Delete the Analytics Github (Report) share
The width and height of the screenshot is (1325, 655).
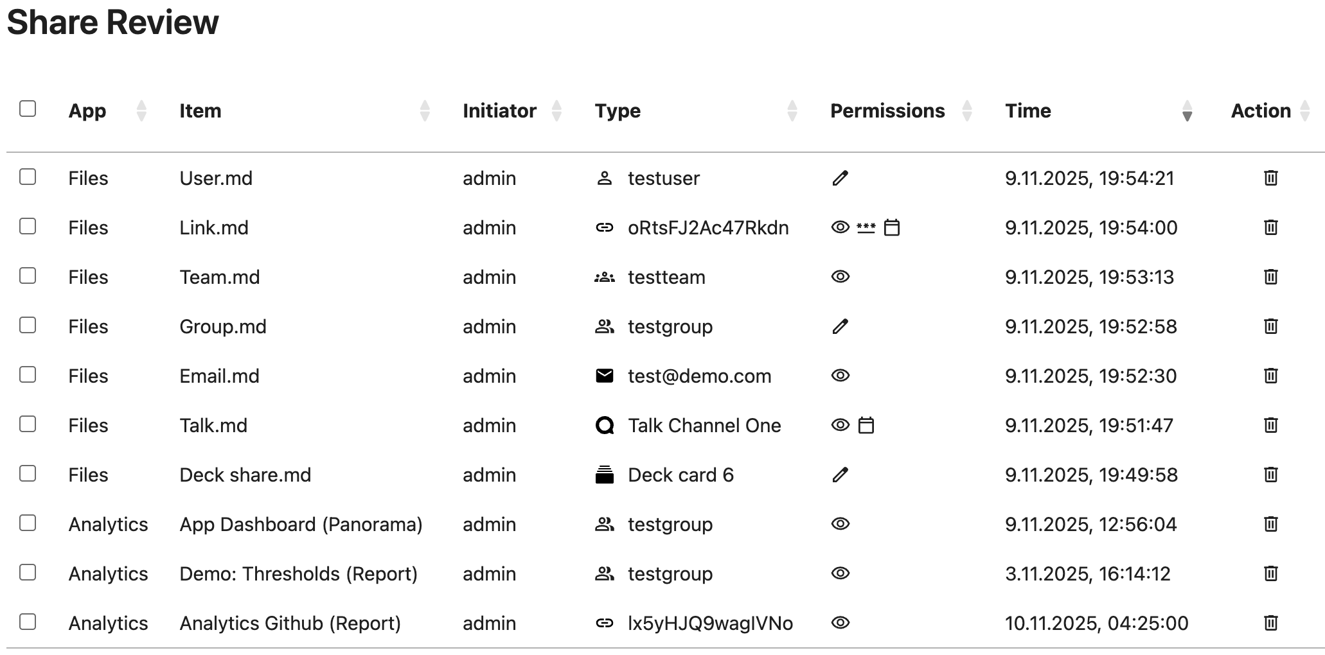1270,623
